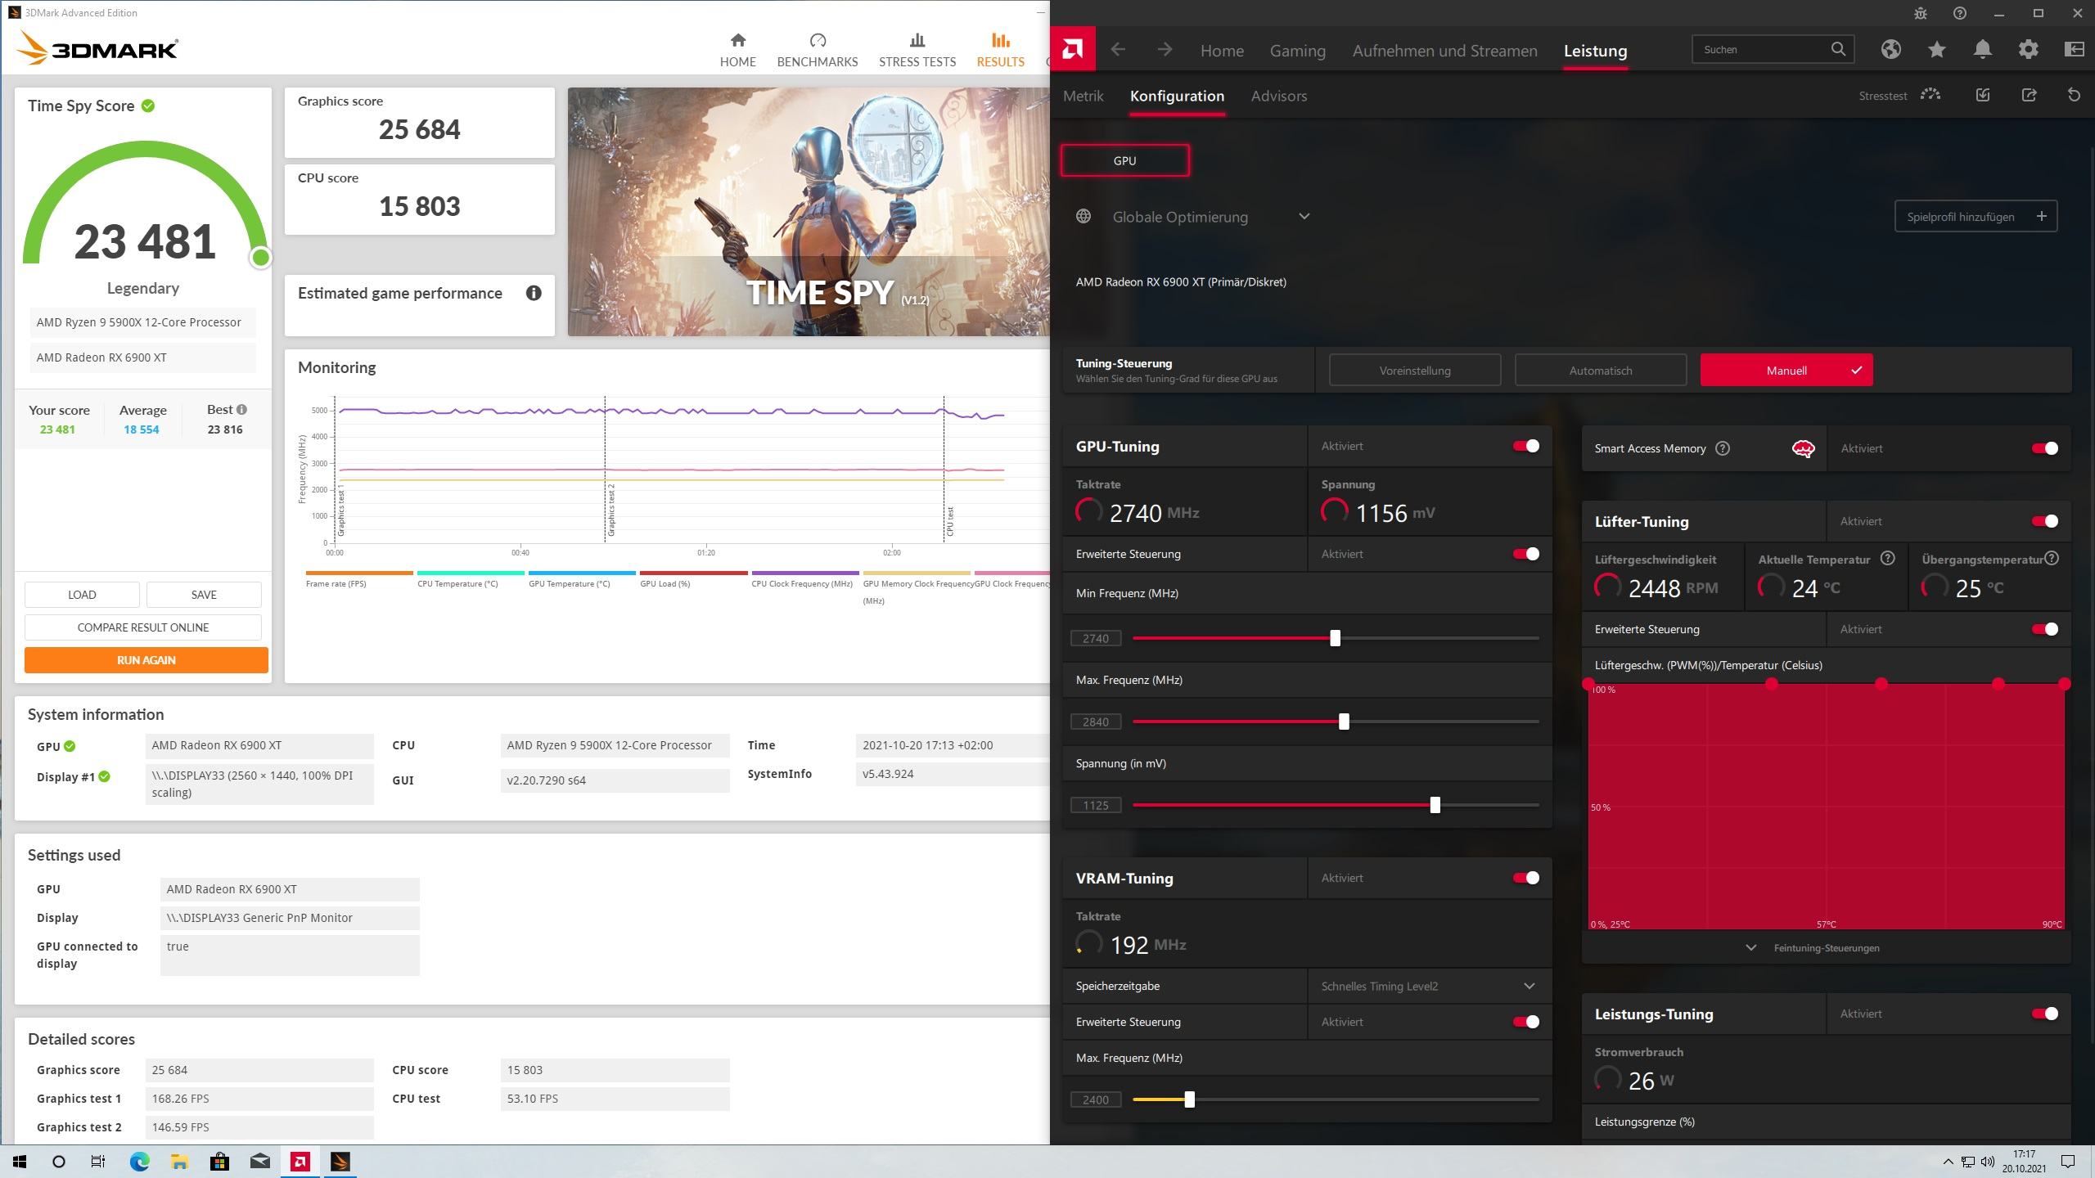Toggle GPU Erweiterte Steuerung switch
Viewport: 2095px width, 1178px height.
coord(1526,554)
